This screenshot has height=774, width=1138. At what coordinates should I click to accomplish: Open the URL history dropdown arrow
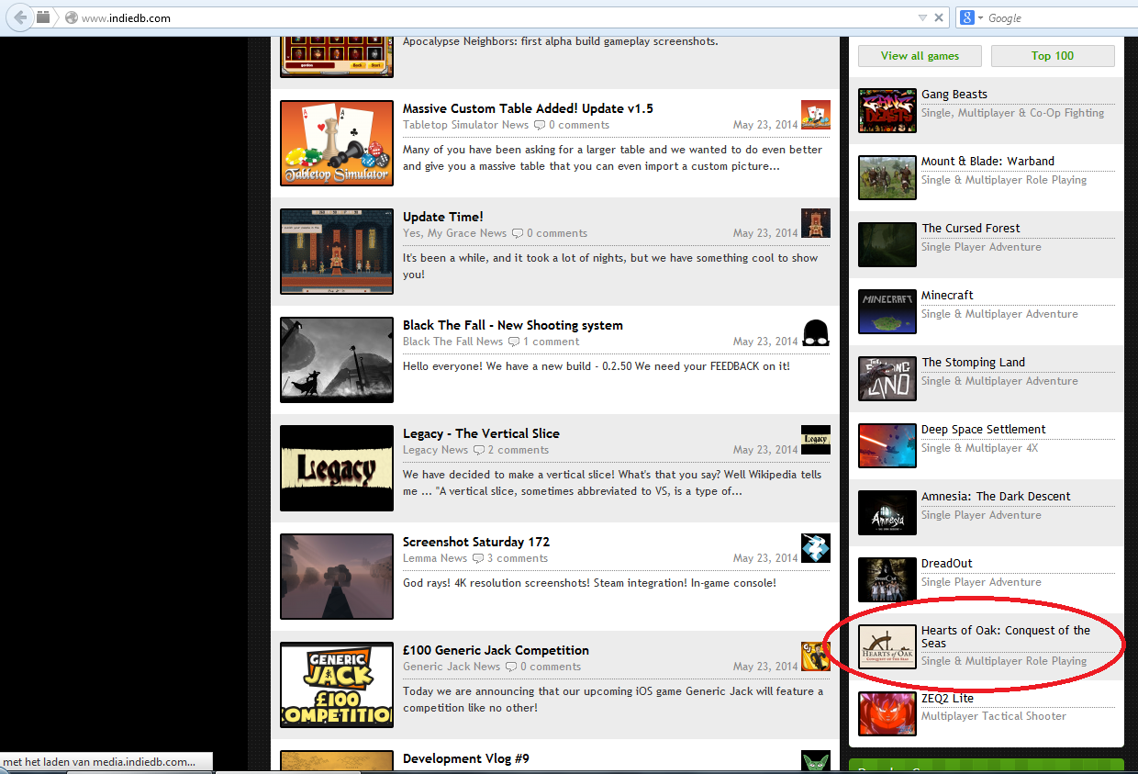click(922, 18)
